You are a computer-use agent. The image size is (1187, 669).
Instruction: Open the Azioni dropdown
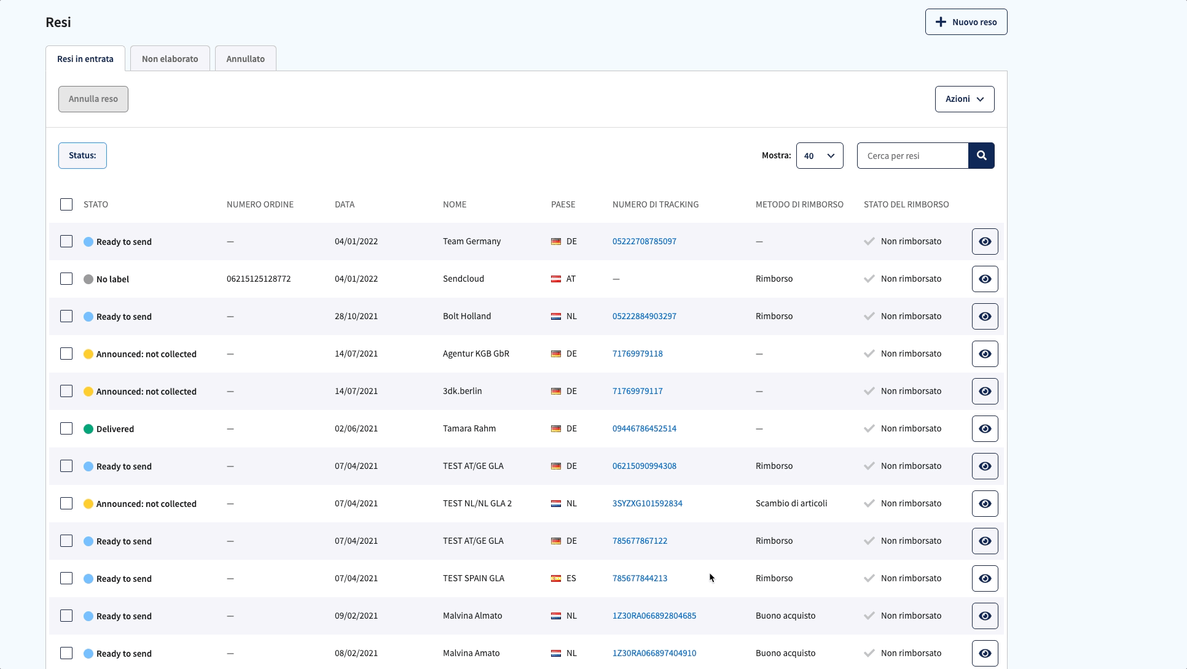tap(965, 99)
